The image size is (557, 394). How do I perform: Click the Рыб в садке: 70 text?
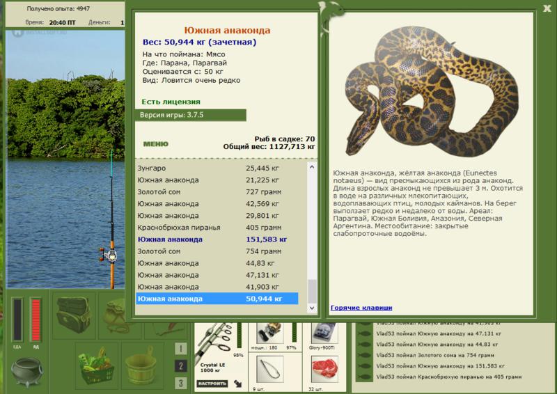point(285,139)
